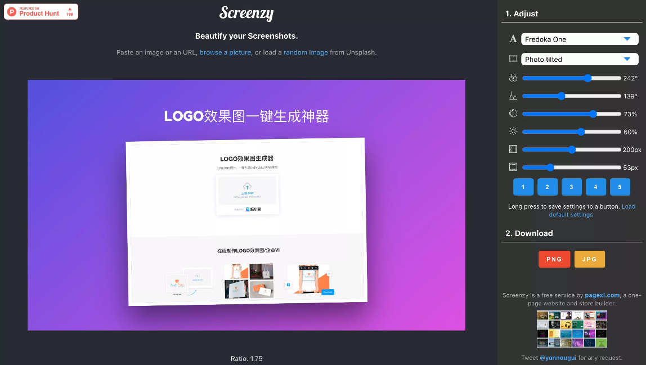646x365 pixels.
Task: Click the padding size icon
Action: coord(513,149)
